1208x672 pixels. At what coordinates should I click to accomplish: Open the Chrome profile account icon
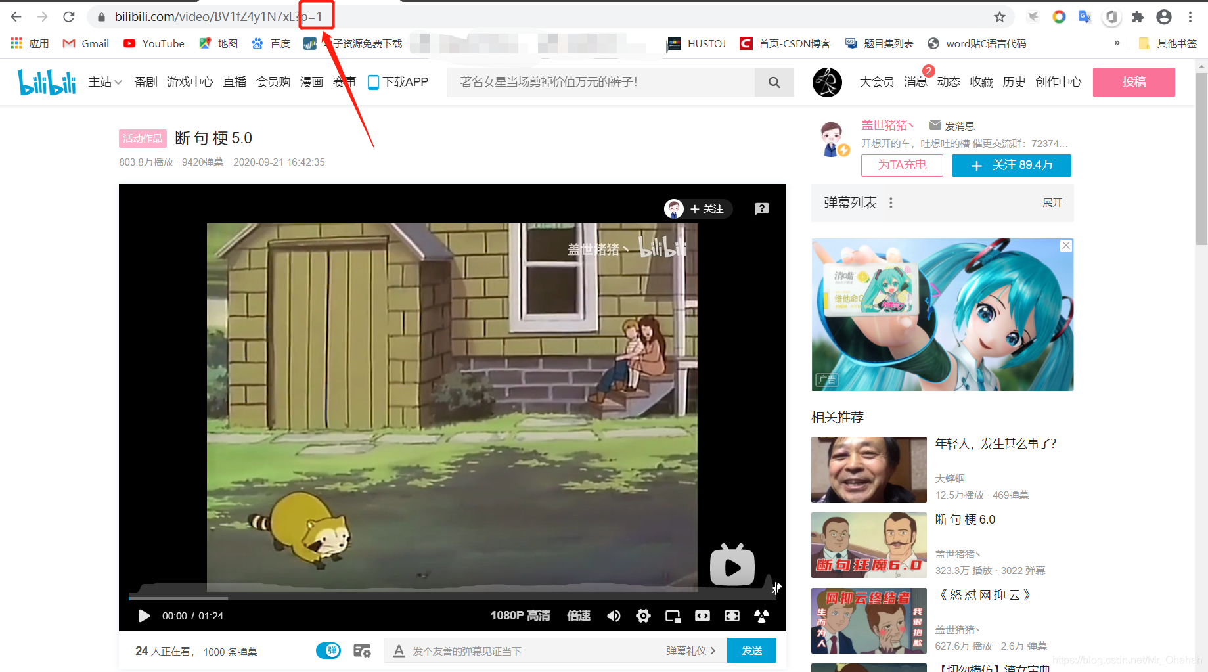(1164, 17)
